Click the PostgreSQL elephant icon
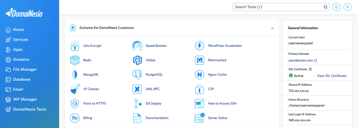358x128 pixels. 137,75
